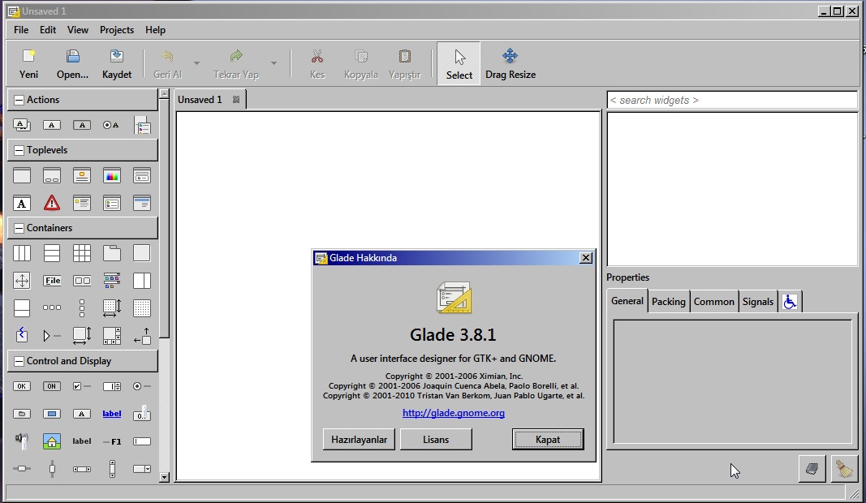
Task: Collapse the Toplevels palette section
Action: 19,150
